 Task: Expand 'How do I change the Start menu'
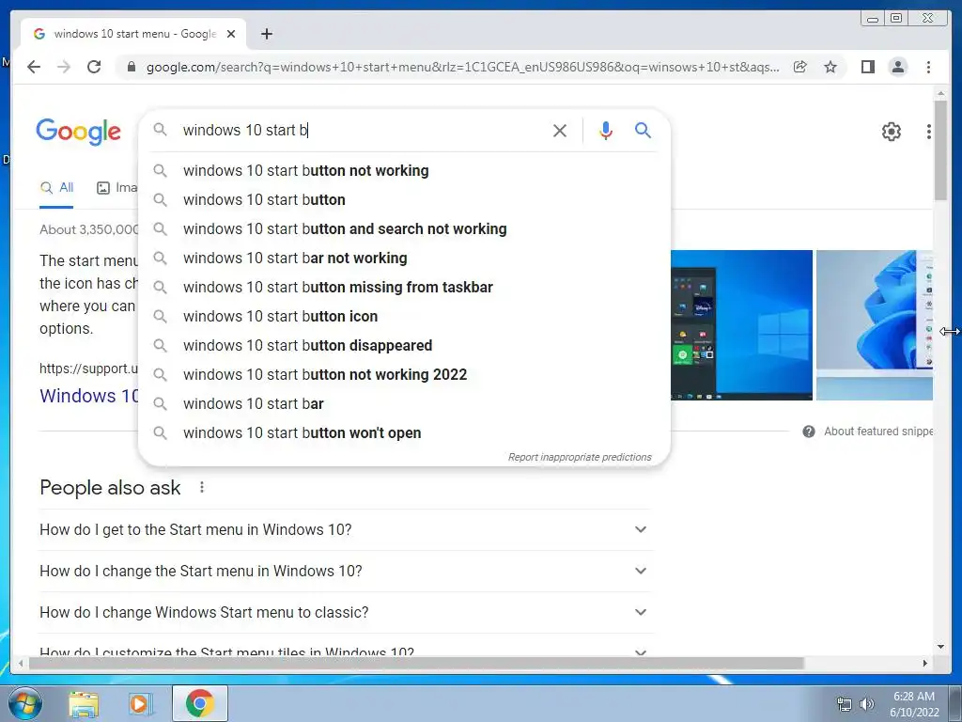click(344, 571)
